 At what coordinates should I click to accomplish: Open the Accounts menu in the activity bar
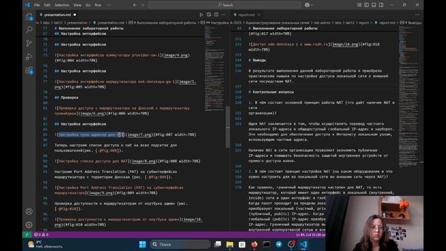[x=29, y=211]
